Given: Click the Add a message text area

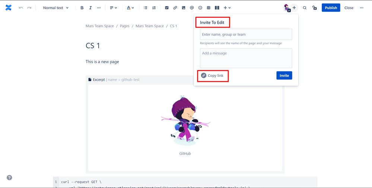Looking at the screenshot, I should pyautogui.click(x=246, y=58).
